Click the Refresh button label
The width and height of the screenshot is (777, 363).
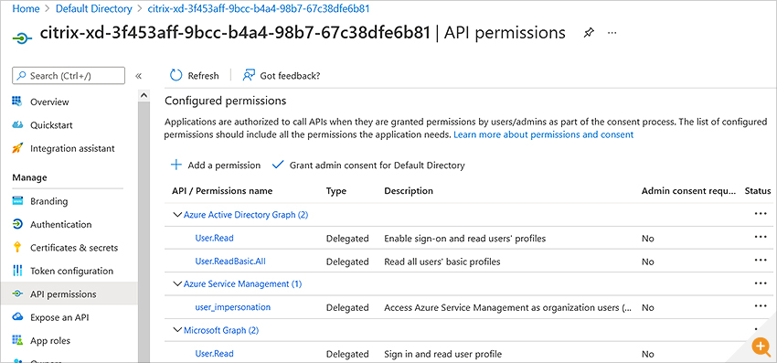click(203, 76)
